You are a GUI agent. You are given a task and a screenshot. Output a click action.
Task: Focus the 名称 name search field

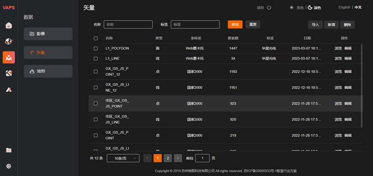(x=128, y=24)
